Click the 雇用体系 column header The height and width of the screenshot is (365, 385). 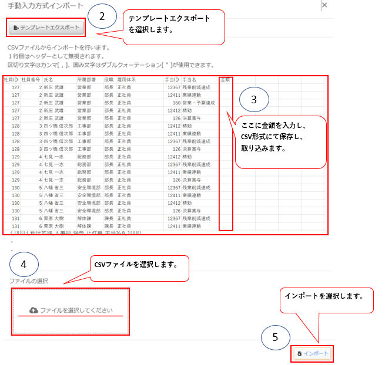126,79
